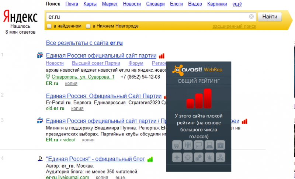Select the skull and crossbones icon in WebRep
The image size is (295, 179).
coord(221,157)
